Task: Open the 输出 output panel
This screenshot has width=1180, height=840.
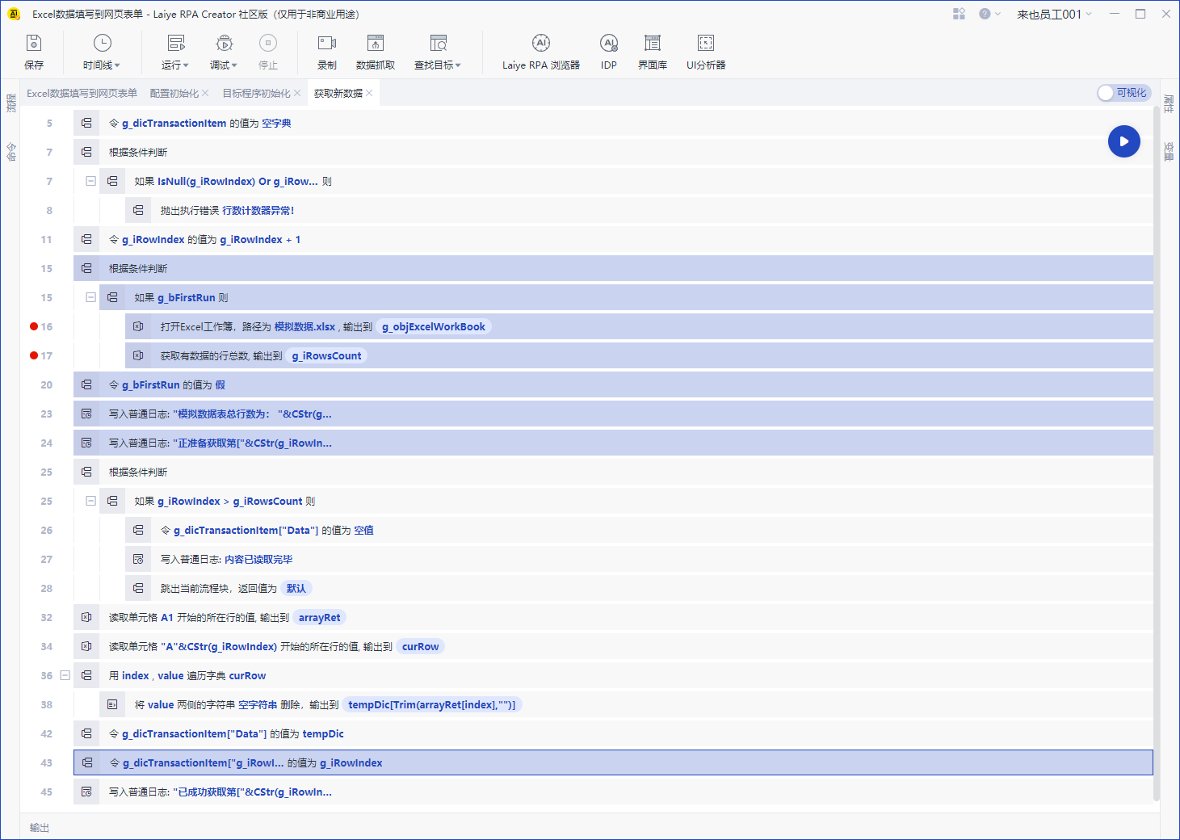Action: pyautogui.click(x=40, y=828)
